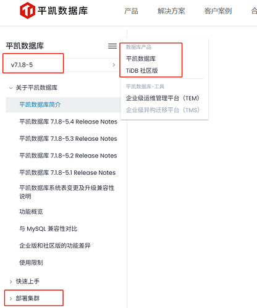The width and height of the screenshot is (257, 308).
Task: Open 解决方案 in the top navigation
Action: click(x=171, y=11)
